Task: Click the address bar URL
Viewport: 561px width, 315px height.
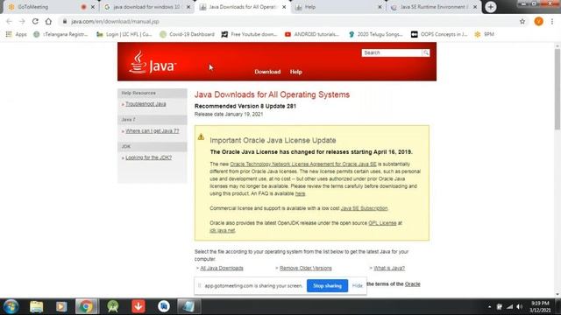Action: [115, 21]
